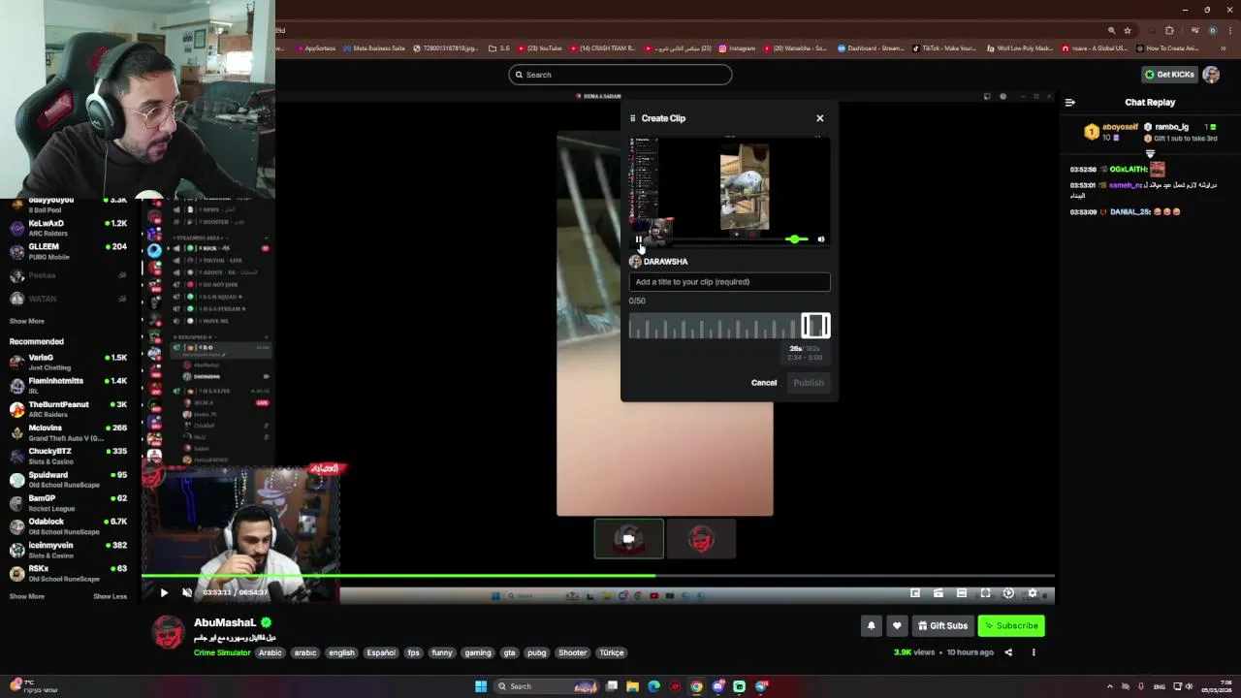Screen dimensions: 1241x698
Task: Close the Create Clip dialog
Action: (819, 118)
